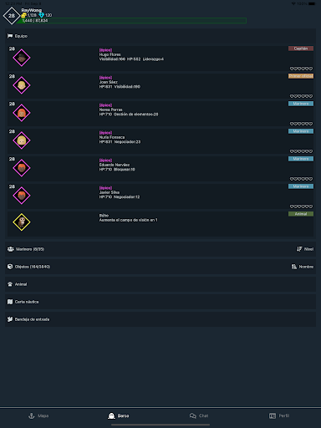Click the level 28 player diamond badge
The image size is (321, 428).
click(12, 16)
